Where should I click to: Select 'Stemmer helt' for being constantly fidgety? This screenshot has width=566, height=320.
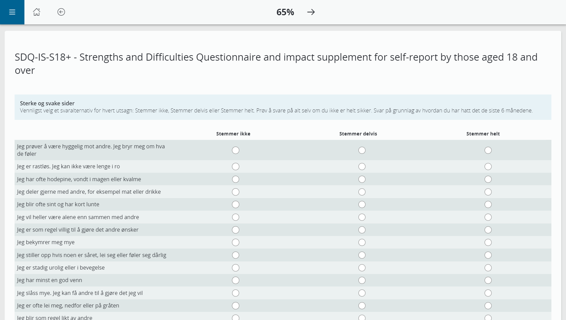point(488,268)
